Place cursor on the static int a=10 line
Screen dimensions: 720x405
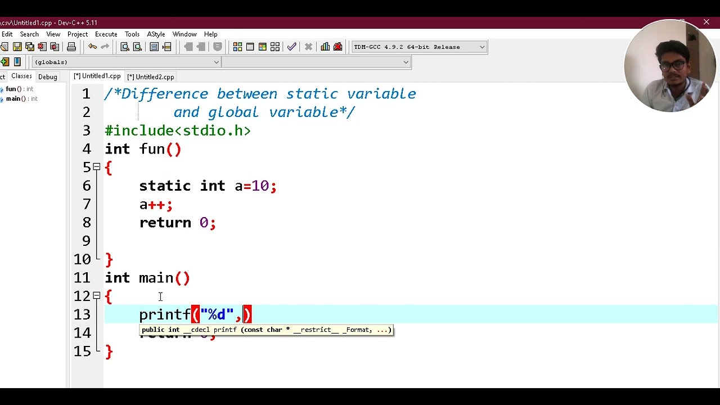tap(208, 186)
